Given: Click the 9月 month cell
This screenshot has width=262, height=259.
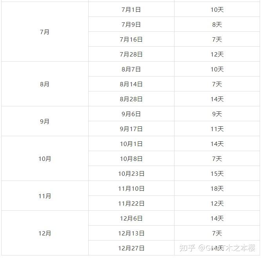Looking at the screenshot, I should pyautogui.click(x=45, y=121).
